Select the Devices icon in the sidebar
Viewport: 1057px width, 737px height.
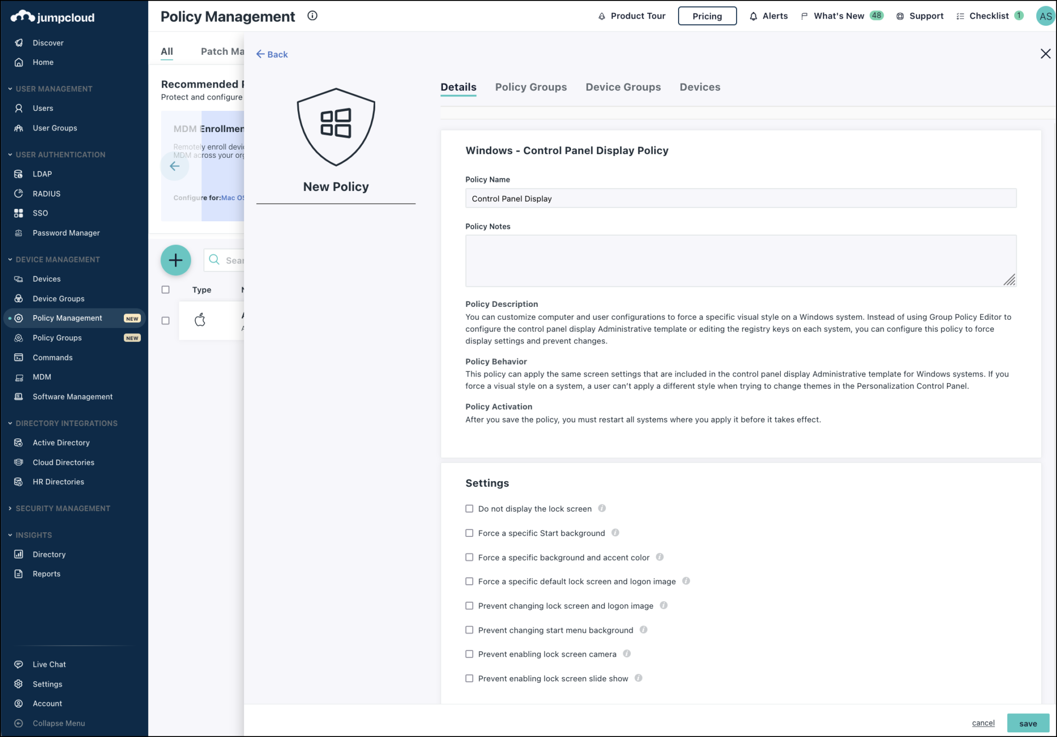tap(19, 279)
